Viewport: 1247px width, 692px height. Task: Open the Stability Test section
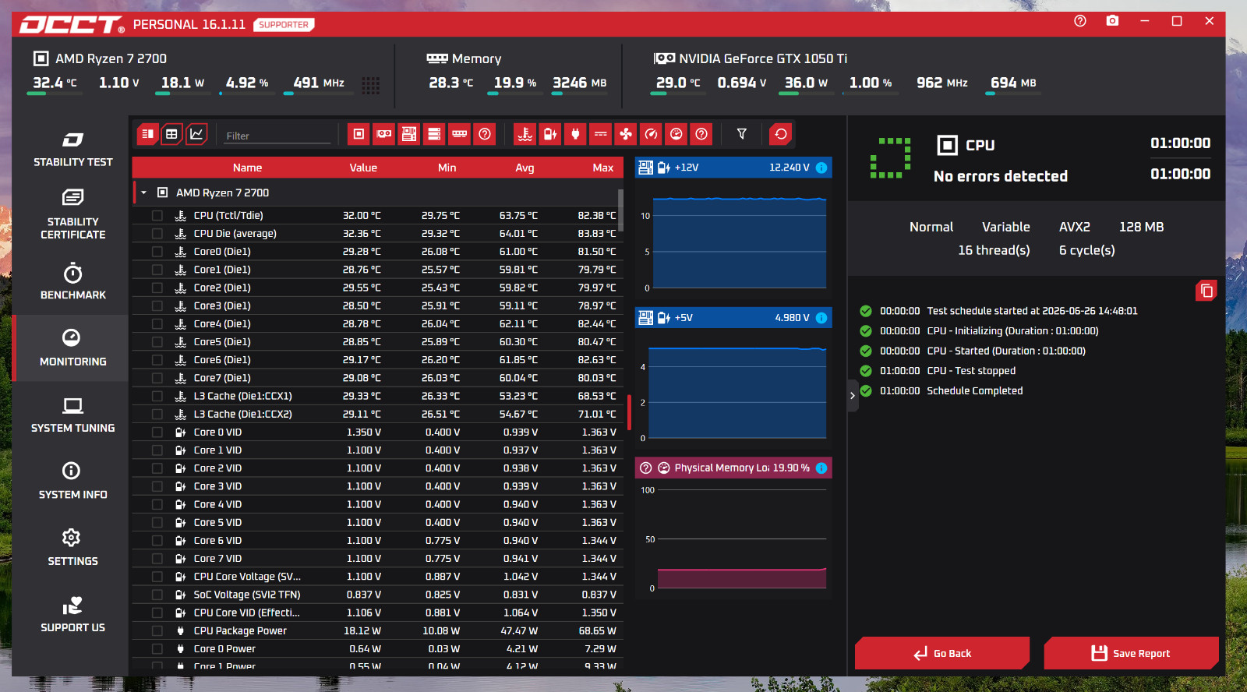coord(72,150)
